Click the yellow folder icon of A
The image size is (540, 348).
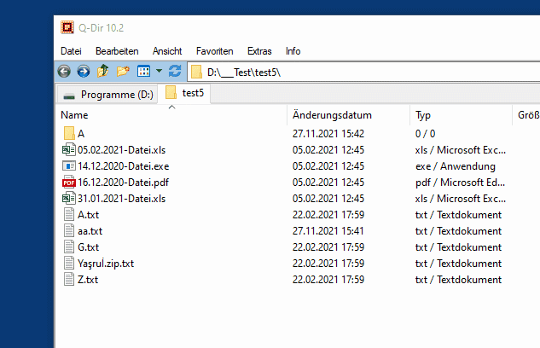(x=69, y=134)
